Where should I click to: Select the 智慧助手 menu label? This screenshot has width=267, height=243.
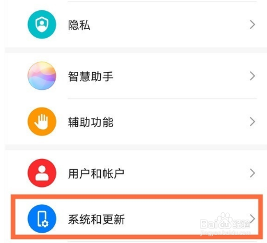pyautogui.click(x=91, y=76)
